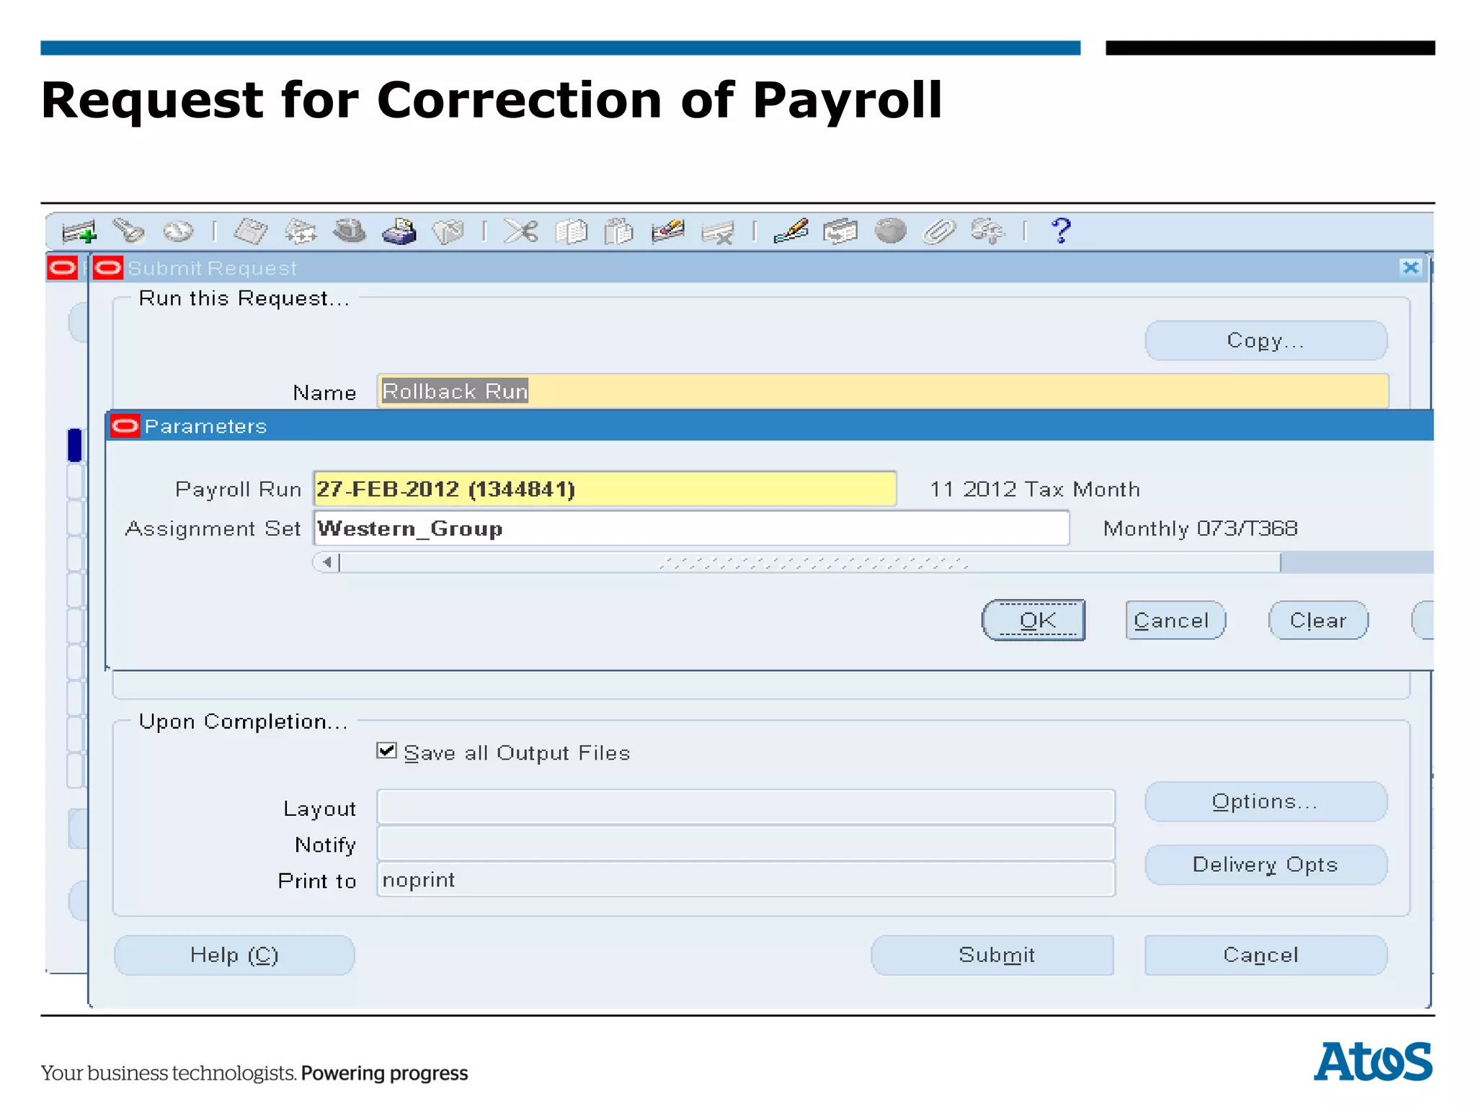
Task: Click the Cut scissors icon
Action: click(520, 231)
